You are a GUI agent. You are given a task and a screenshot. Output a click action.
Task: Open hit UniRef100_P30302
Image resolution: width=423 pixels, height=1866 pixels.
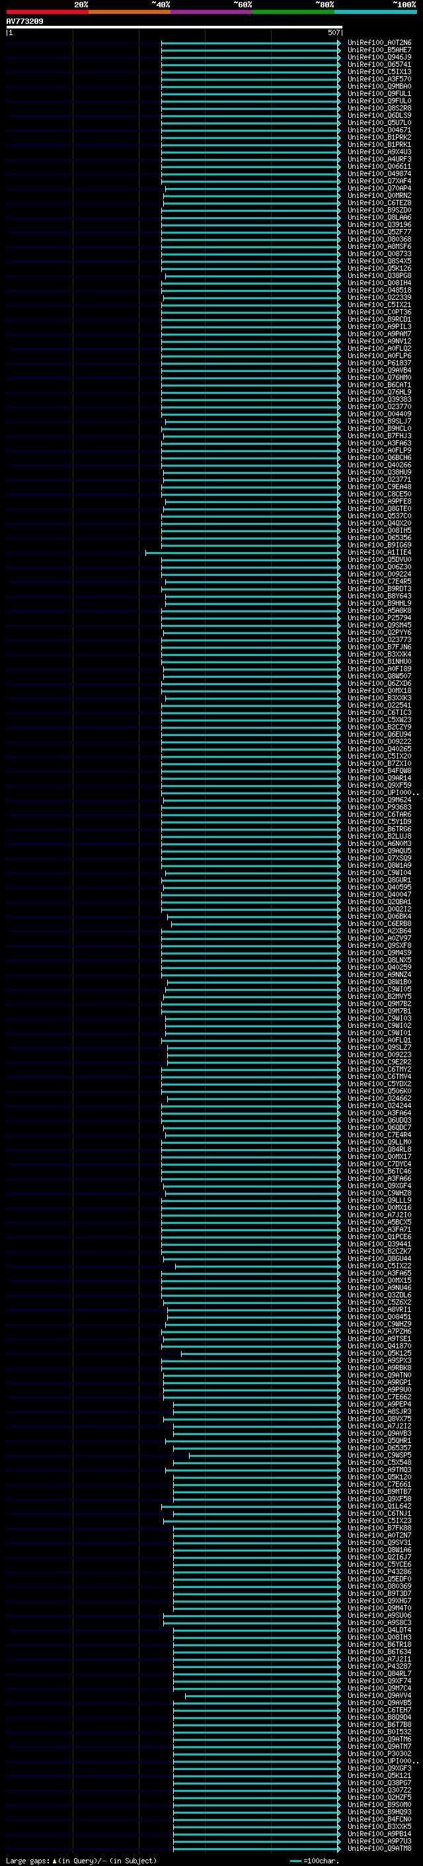tap(379, 1753)
